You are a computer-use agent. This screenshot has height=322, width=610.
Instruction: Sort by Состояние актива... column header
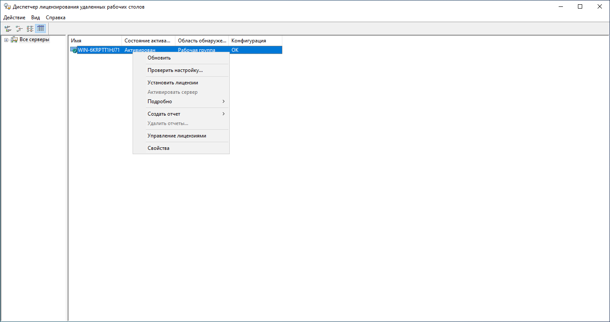[148, 41]
